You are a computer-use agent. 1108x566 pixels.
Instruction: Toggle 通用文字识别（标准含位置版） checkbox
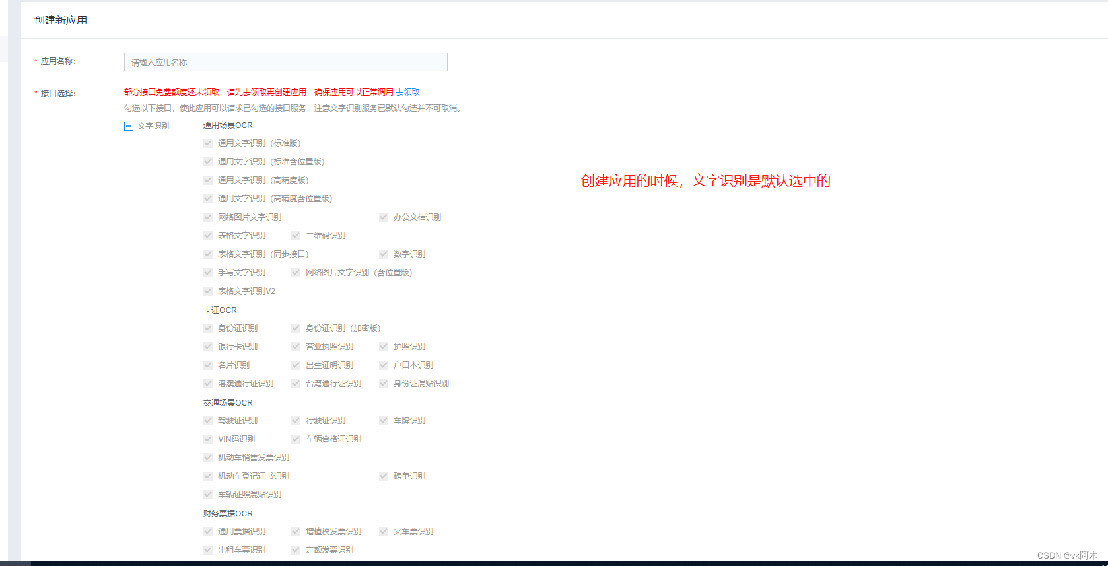pyautogui.click(x=208, y=162)
